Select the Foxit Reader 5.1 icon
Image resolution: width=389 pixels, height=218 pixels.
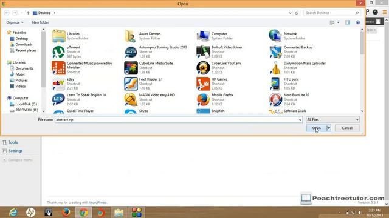tap(131, 84)
